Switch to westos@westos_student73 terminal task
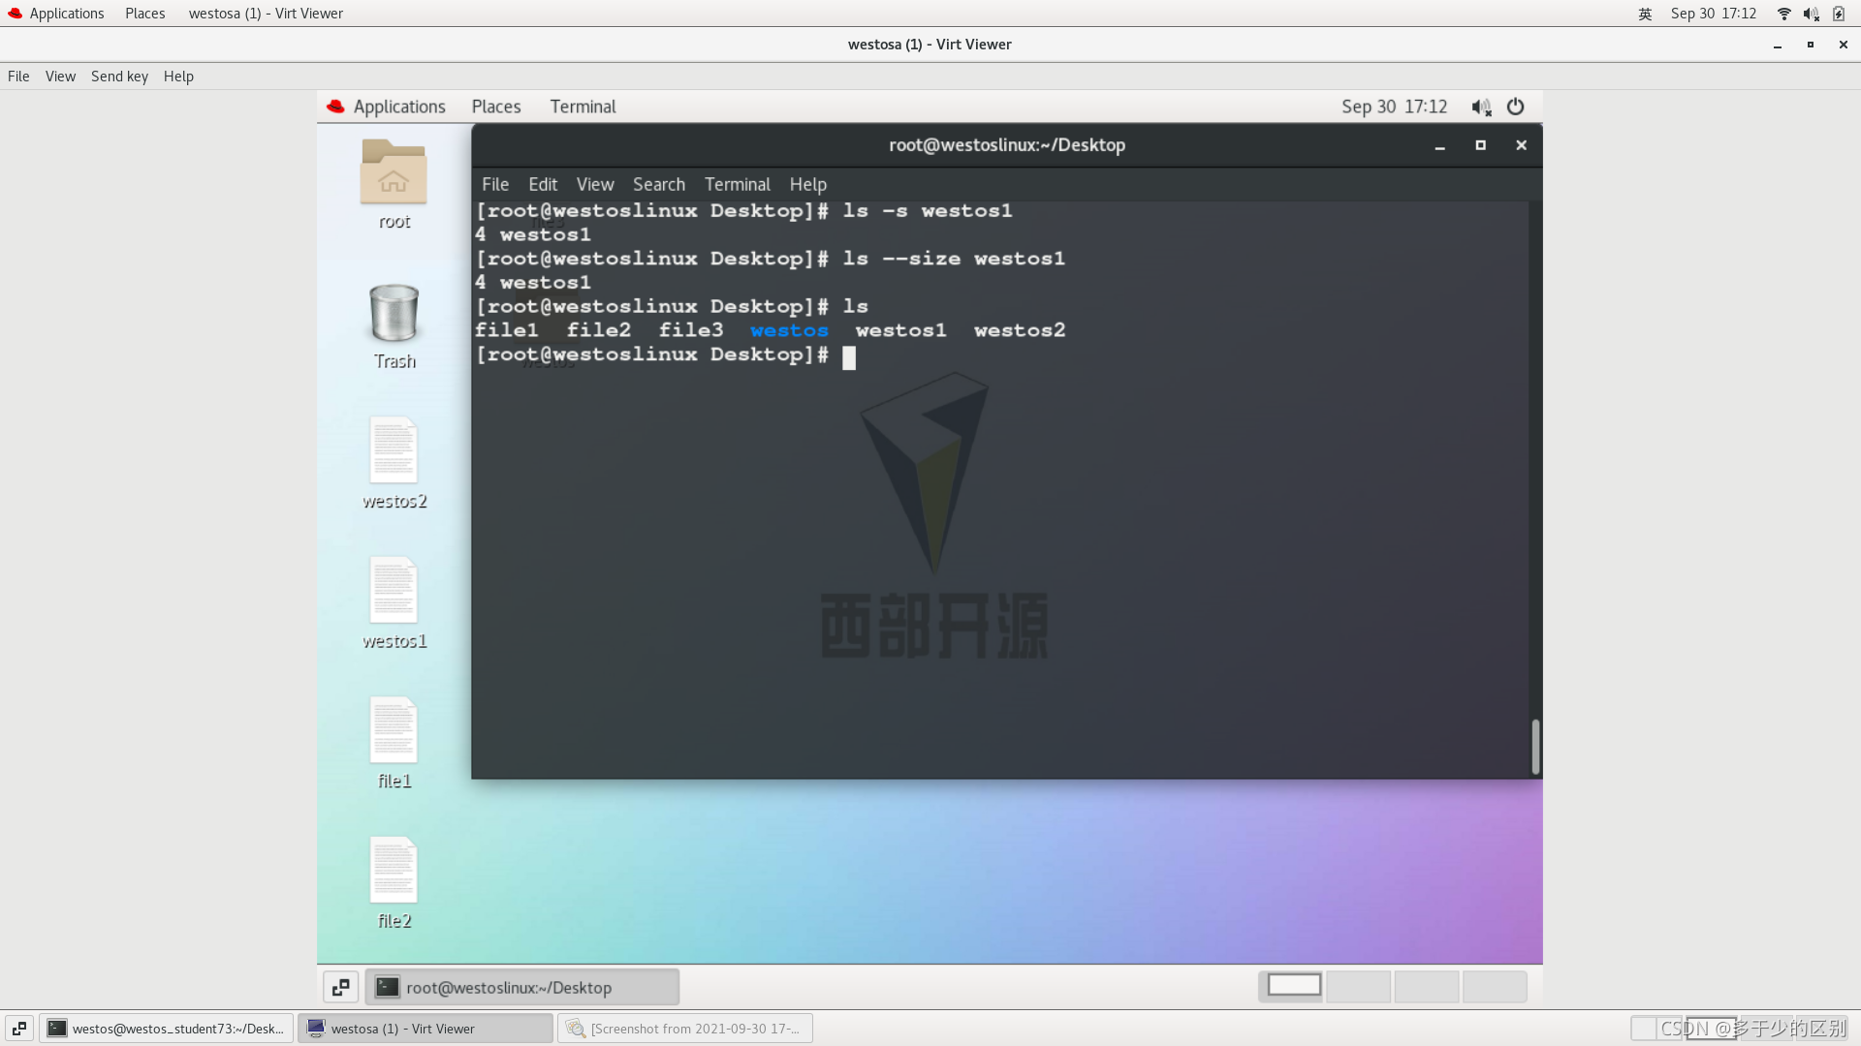This screenshot has height=1046, width=1861. 167,1029
